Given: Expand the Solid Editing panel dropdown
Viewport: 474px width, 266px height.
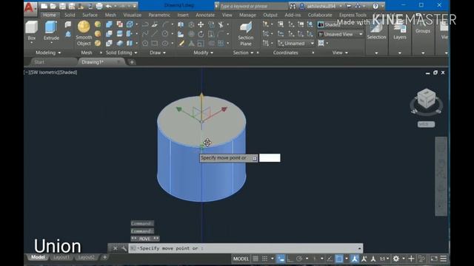Looking at the screenshot, I should (121, 52).
